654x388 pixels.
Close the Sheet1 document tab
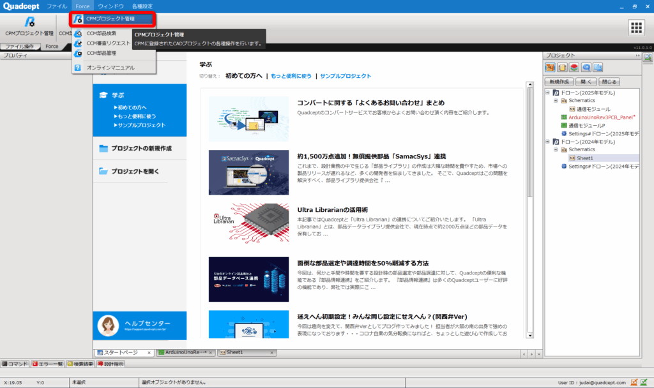pos(271,353)
